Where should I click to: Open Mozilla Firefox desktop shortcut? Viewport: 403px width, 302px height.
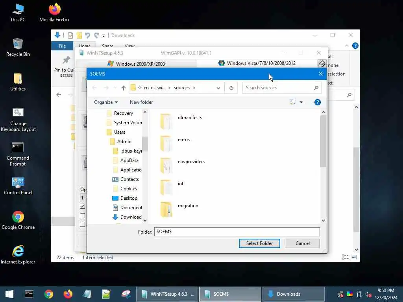(x=54, y=13)
